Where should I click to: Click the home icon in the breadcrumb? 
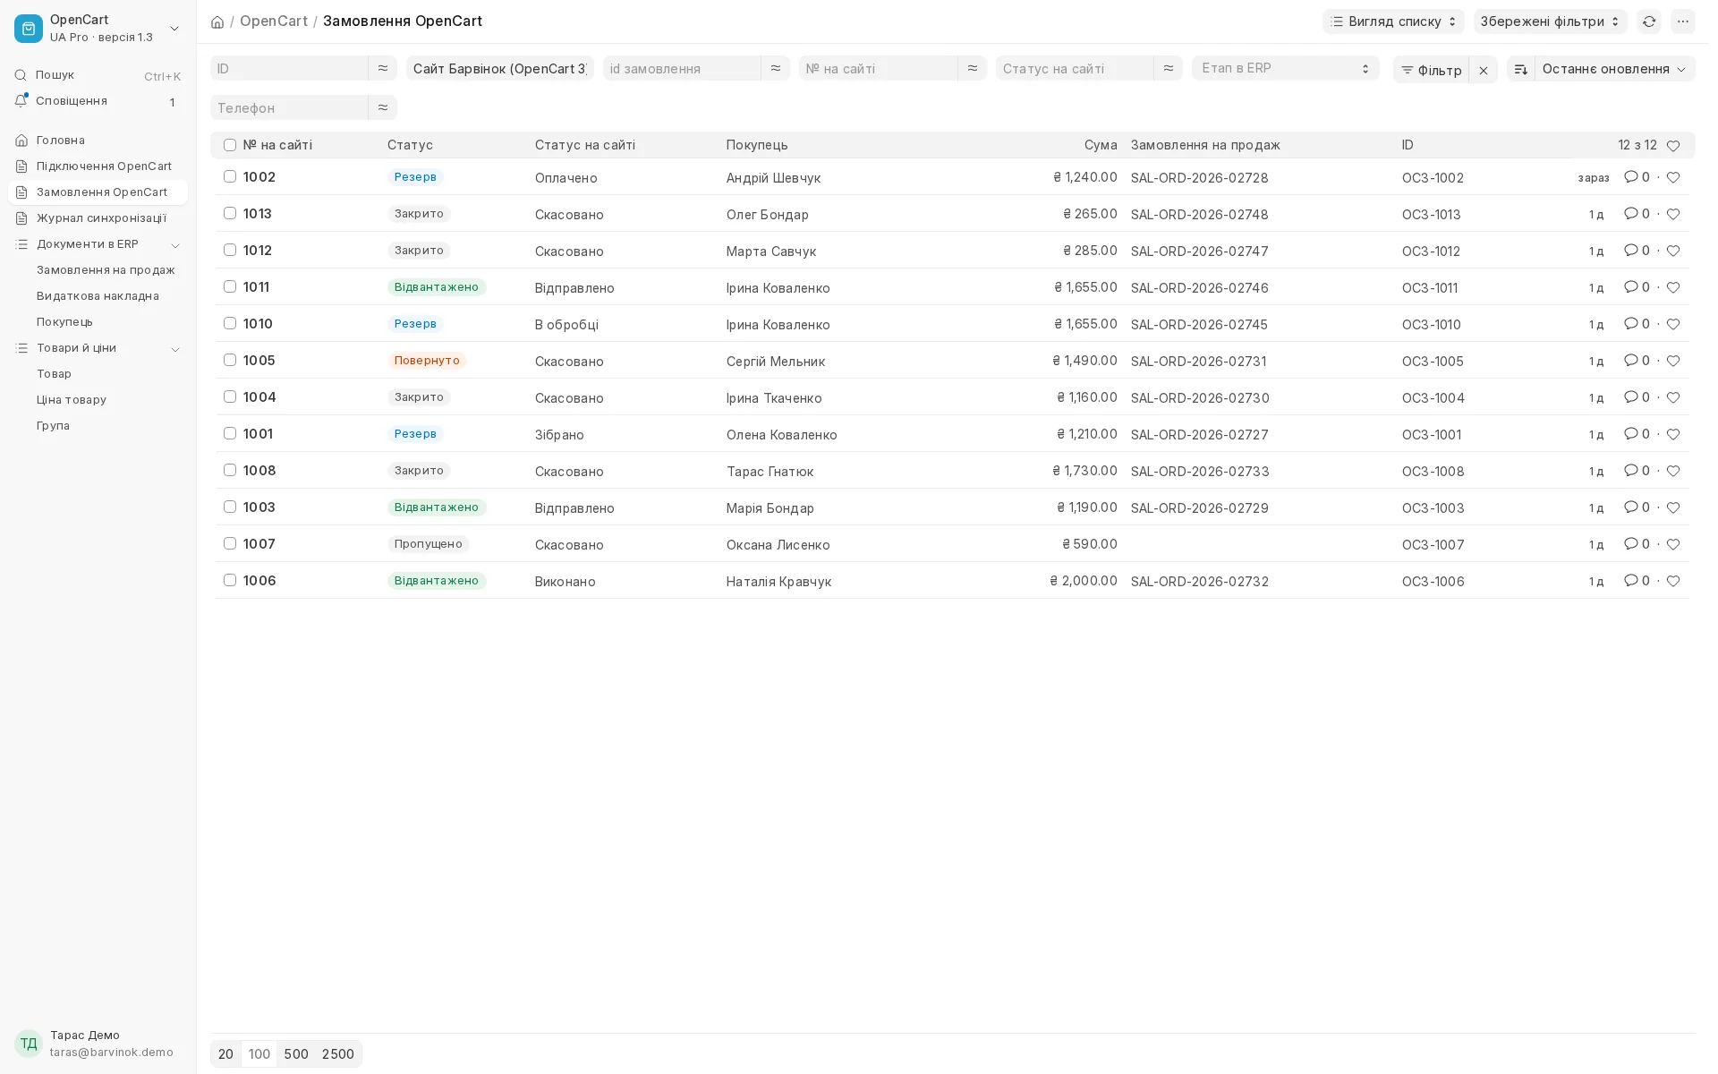[x=217, y=21]
